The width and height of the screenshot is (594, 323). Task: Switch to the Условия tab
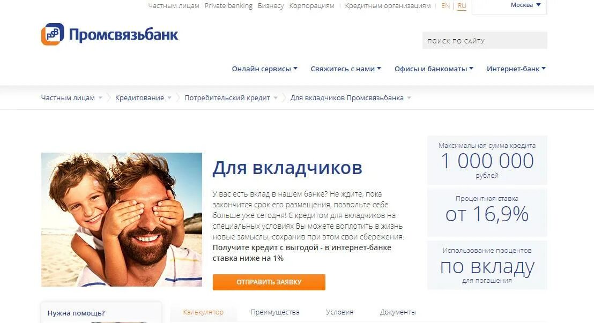[x=339, y=312]
